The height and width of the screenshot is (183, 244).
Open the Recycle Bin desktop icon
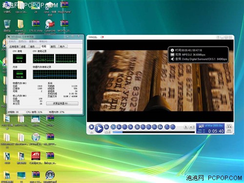(7, 26)
